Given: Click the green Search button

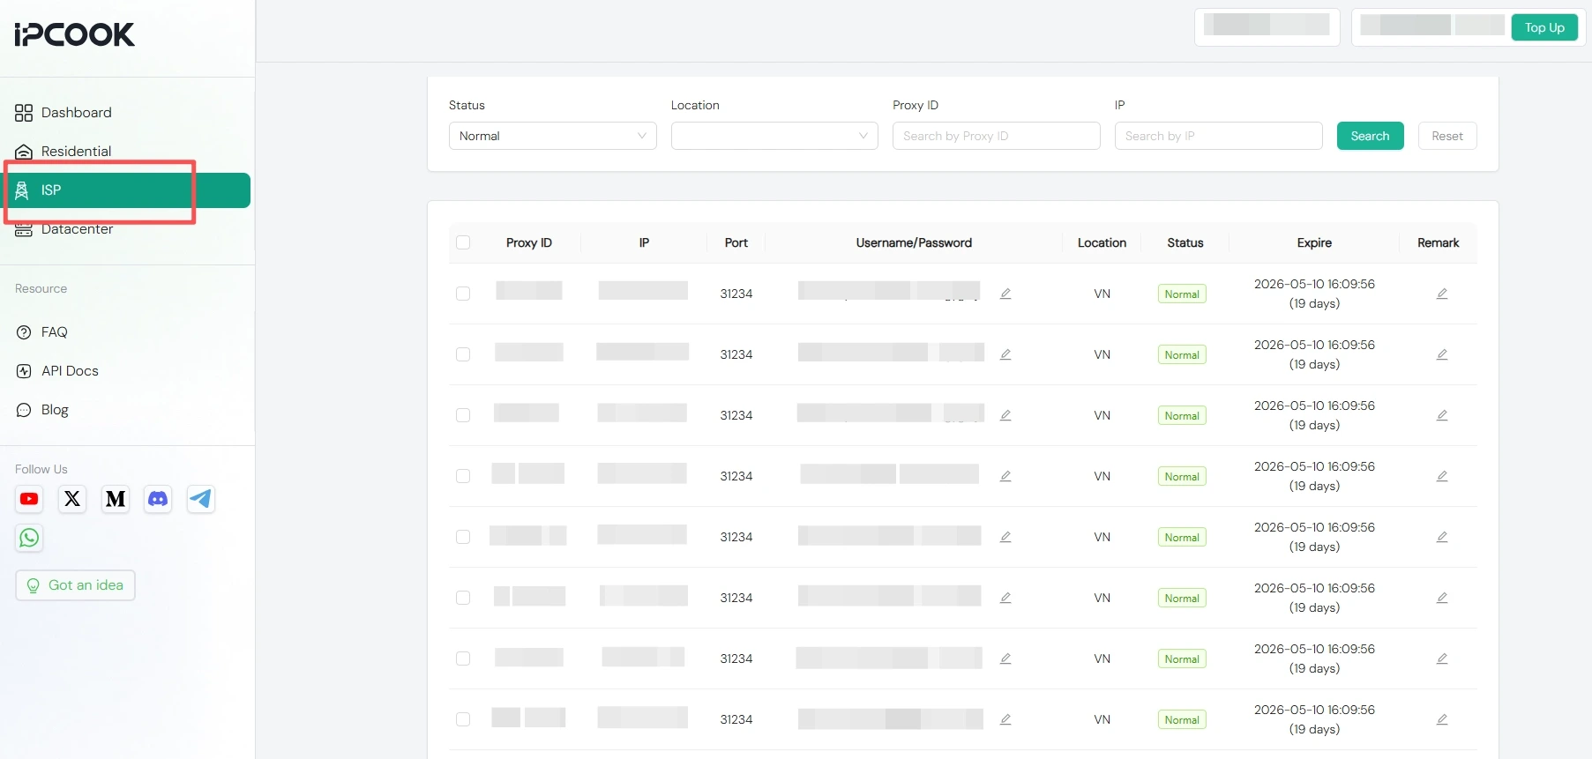Looking at the screenshot, I should (1370, 136).
